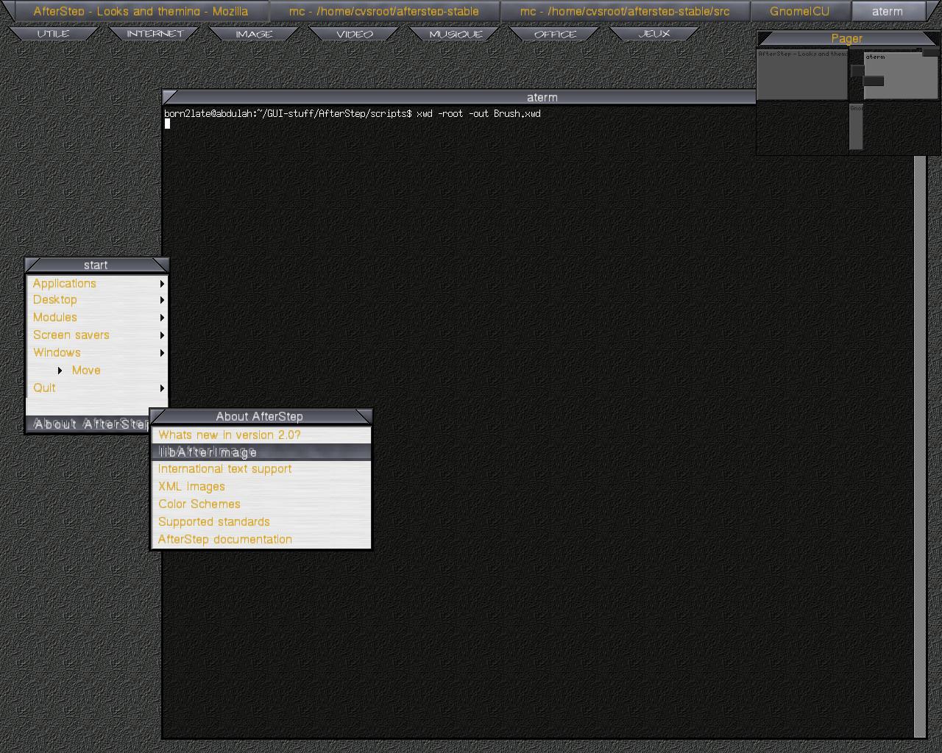Open Color Schemes menu item

pyautogui.click(x=261, y=504)
